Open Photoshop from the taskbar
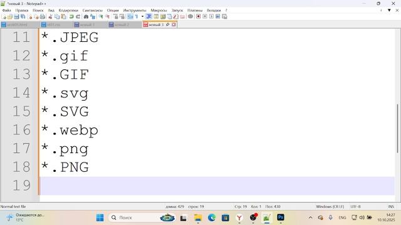 point(281,217)
